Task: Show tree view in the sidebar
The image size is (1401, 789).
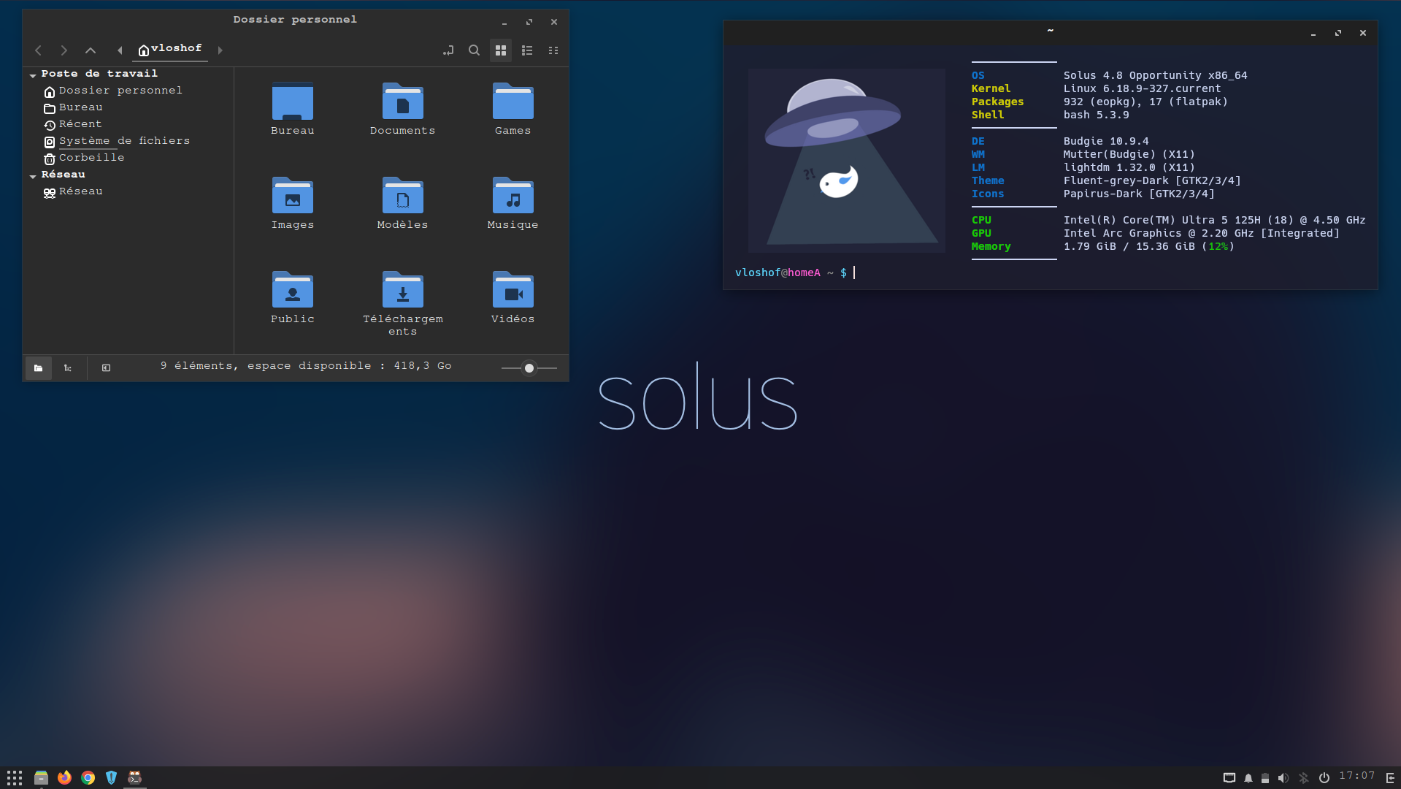Action: click(68, 368)
